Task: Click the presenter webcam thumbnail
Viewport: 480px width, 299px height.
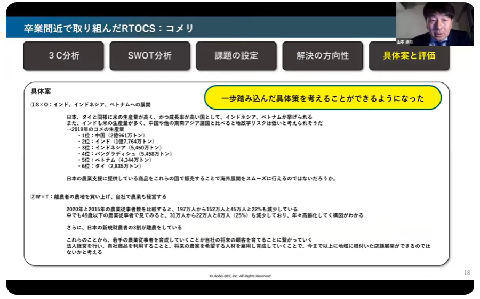Action: click(x=435, y=24)
